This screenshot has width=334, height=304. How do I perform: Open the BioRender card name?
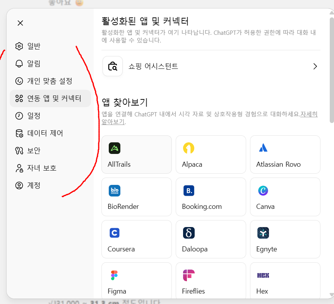click(123, 207)
